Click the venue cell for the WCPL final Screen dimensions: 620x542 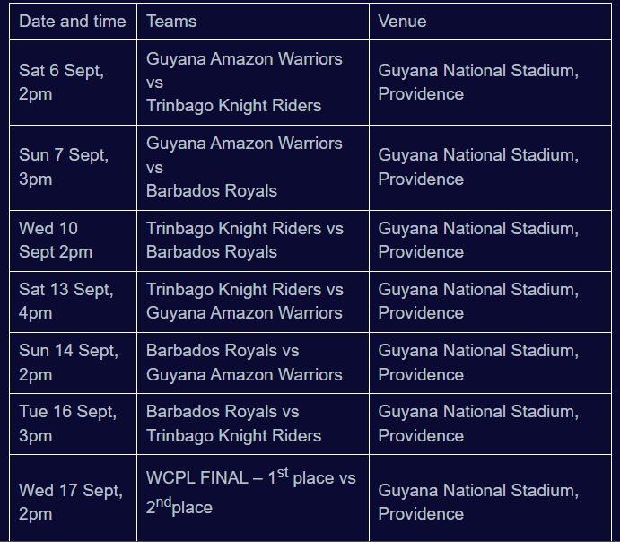(490, 498)
